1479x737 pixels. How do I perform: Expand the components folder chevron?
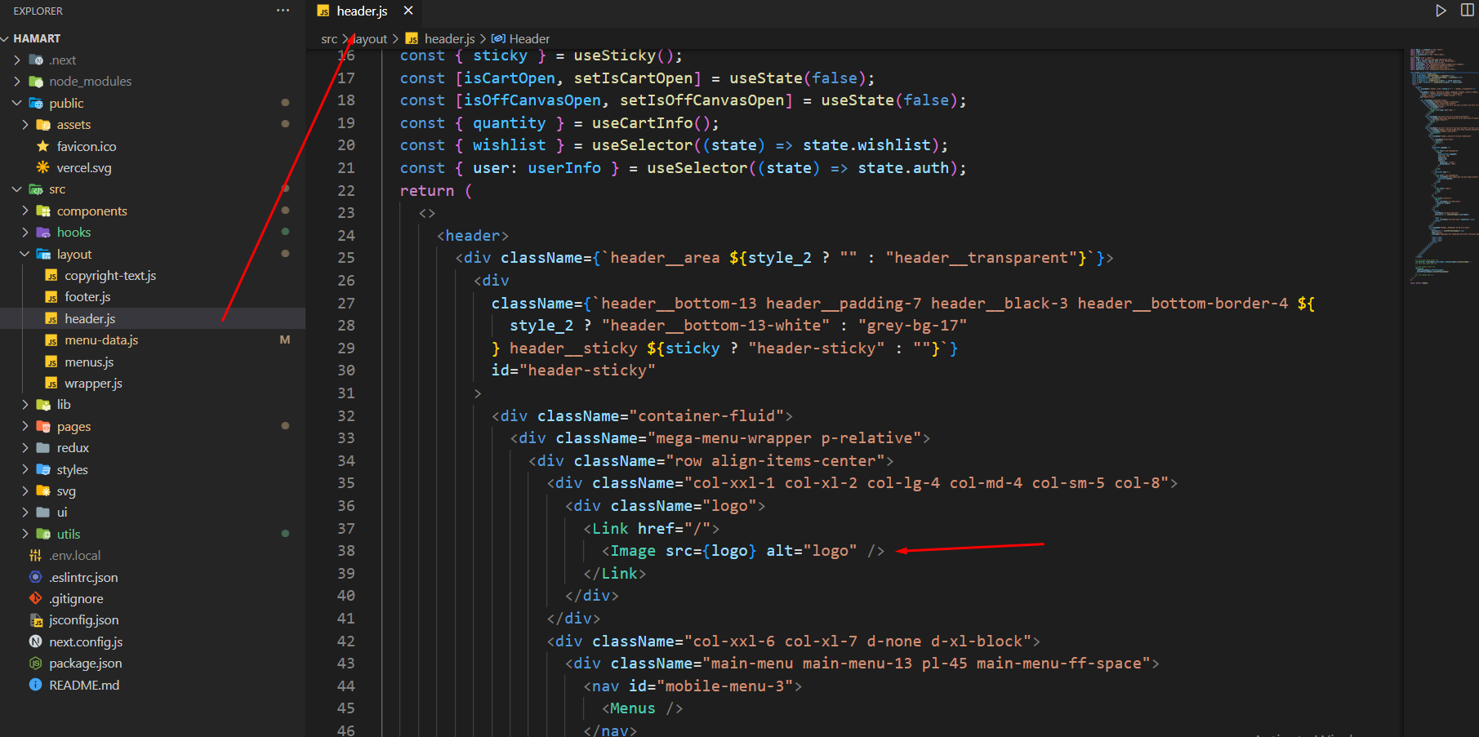(25, 211)
